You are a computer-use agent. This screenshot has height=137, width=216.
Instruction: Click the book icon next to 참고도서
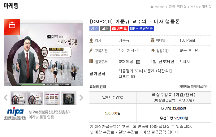(x=91, y=61)
